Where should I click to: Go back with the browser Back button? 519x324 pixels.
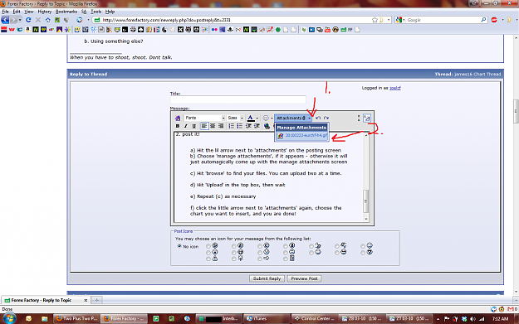5,20
